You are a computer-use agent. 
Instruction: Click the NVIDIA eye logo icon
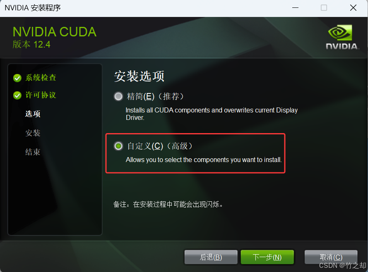pyautogui.click(x=340, y=33)
